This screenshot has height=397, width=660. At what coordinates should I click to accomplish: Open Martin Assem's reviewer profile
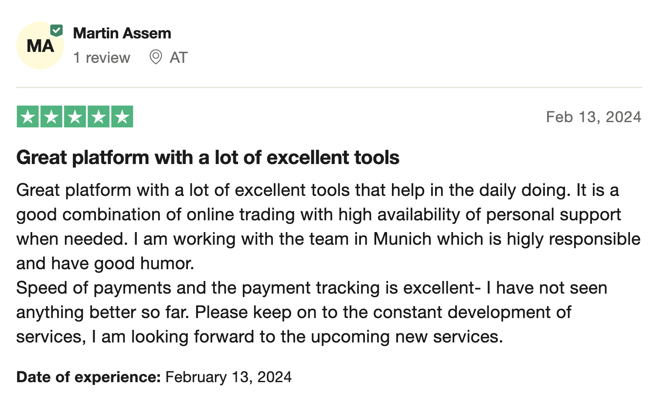click(x=122, y=33)
